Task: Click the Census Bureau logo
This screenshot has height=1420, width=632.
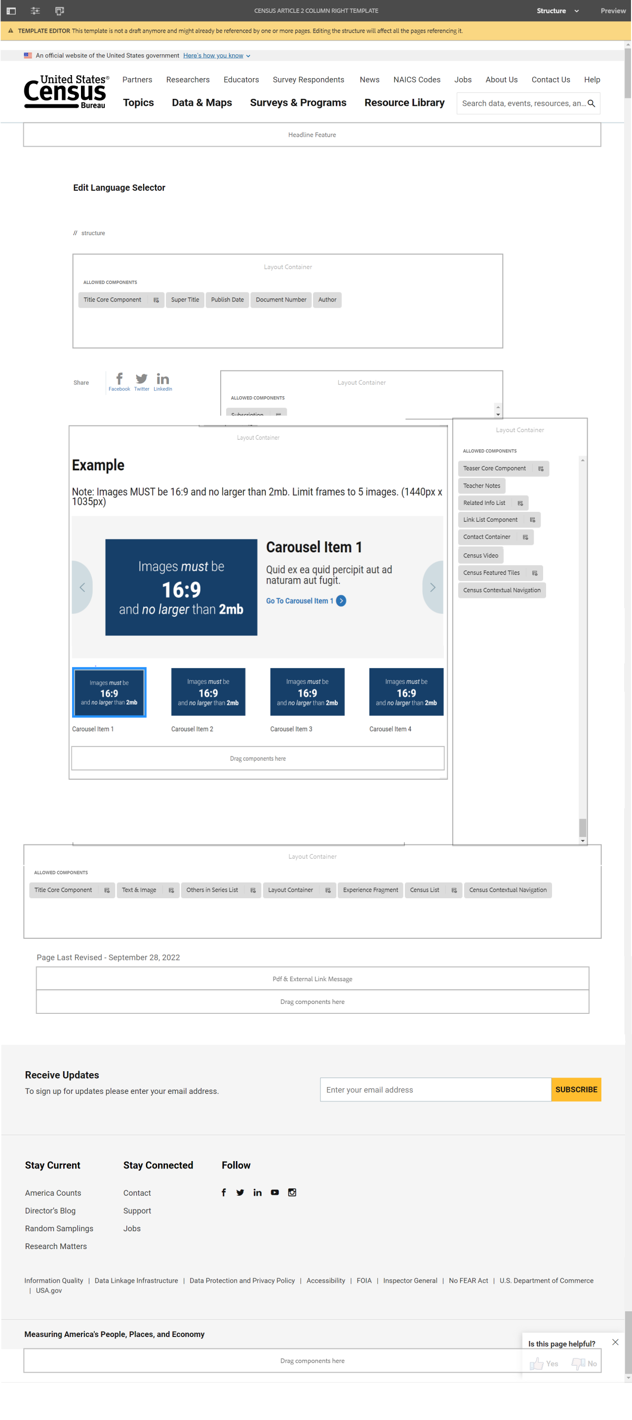Action: (66, 91)
